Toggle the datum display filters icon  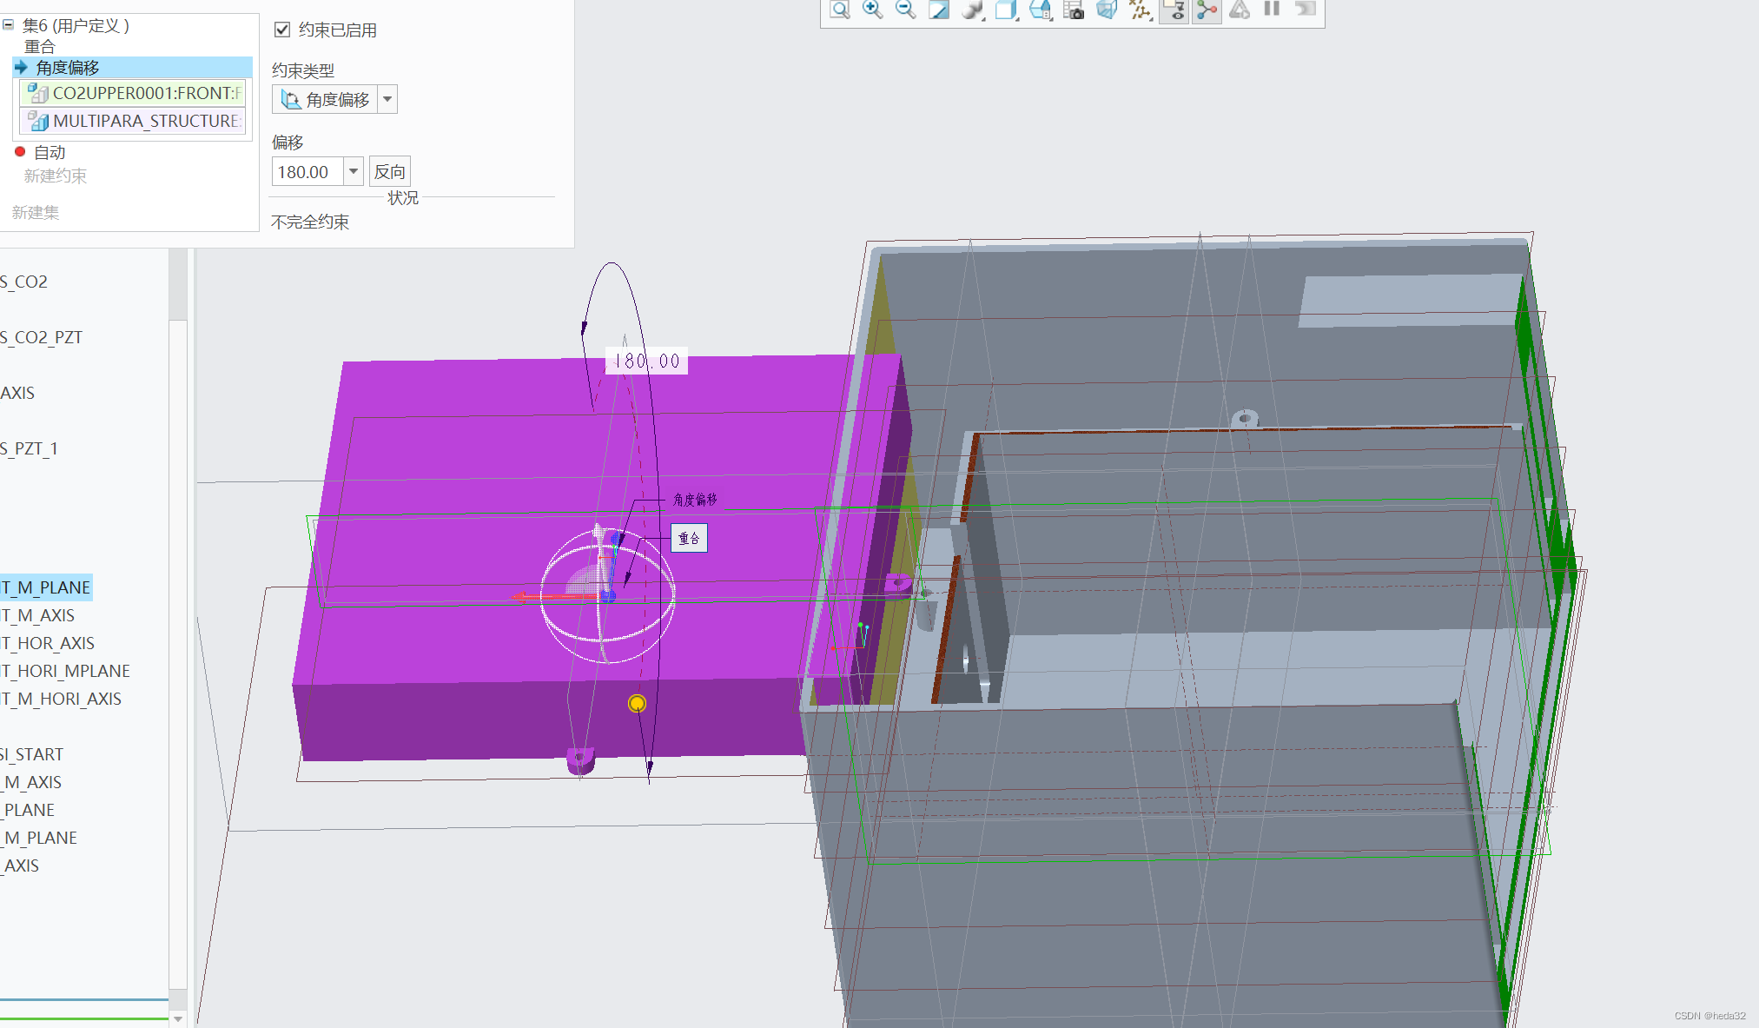tap(1140, 10)
